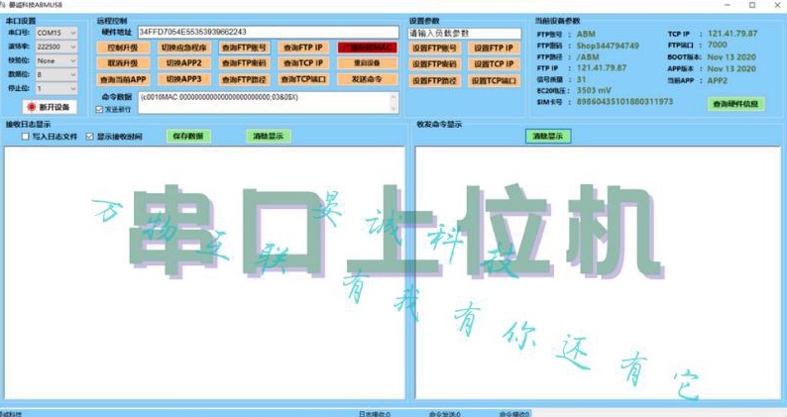Click the FTP密码 value Shop344794749
787x417 pixels.
608,46
